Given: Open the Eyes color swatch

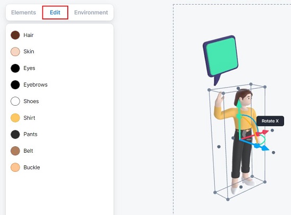Looking at the screenshot, I should pyautogui.click(x=15, y=68).
